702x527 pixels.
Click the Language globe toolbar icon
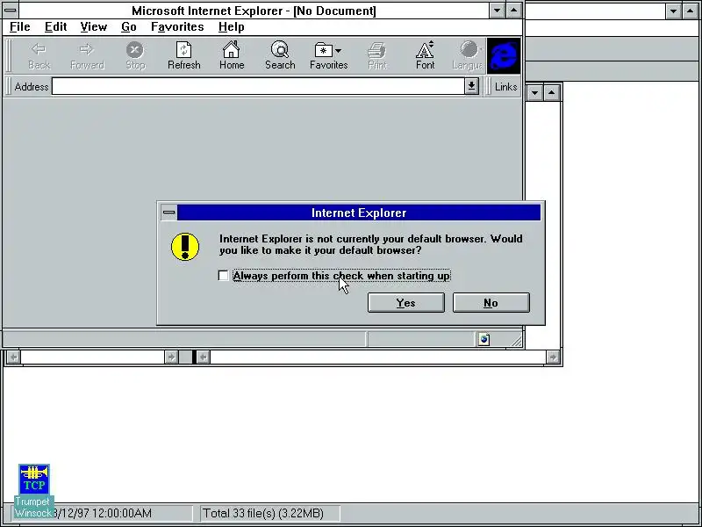[x=468, y=55]
